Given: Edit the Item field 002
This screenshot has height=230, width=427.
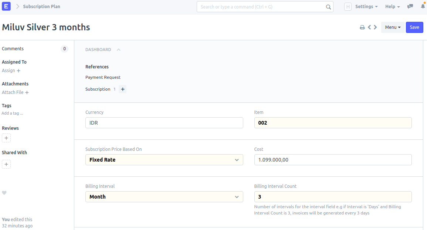Looking at the screenshot, I should [333, 123].
